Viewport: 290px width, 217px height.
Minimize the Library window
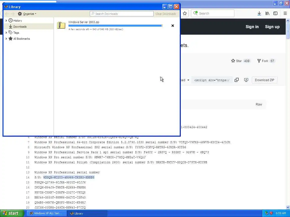165,7
